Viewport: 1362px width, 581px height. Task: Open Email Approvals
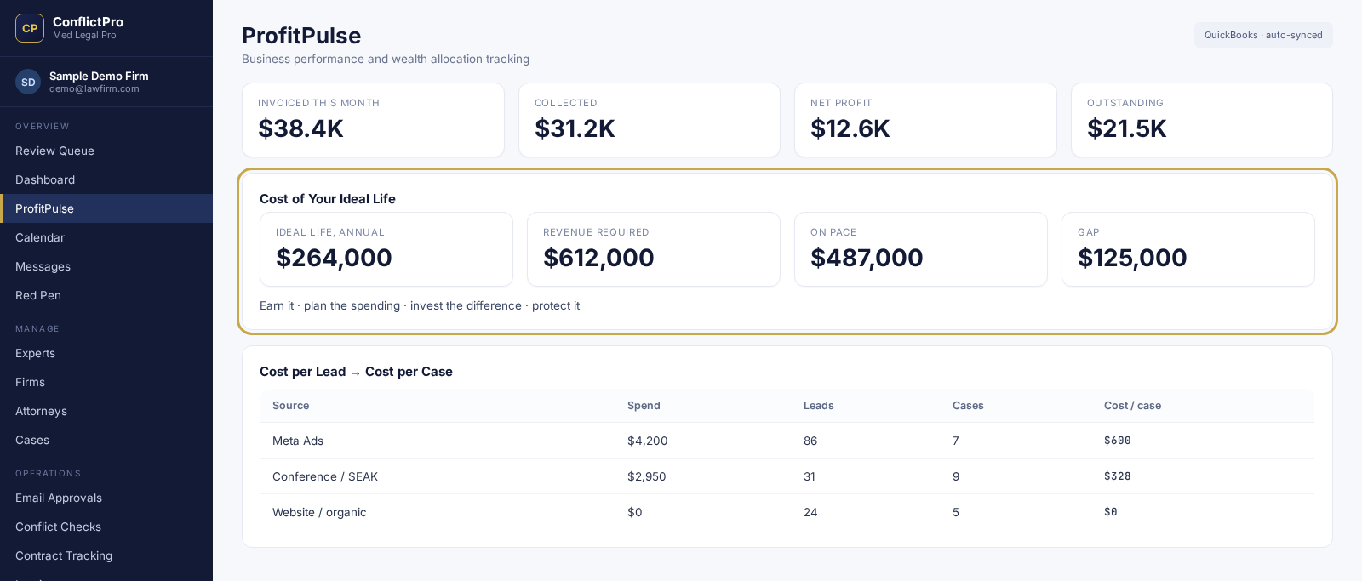(106, 498)
